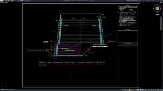Open the Polar tracking angles dropdown arrow

pos(132,90)
